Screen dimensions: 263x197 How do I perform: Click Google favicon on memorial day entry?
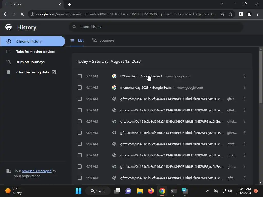(114, 87)
